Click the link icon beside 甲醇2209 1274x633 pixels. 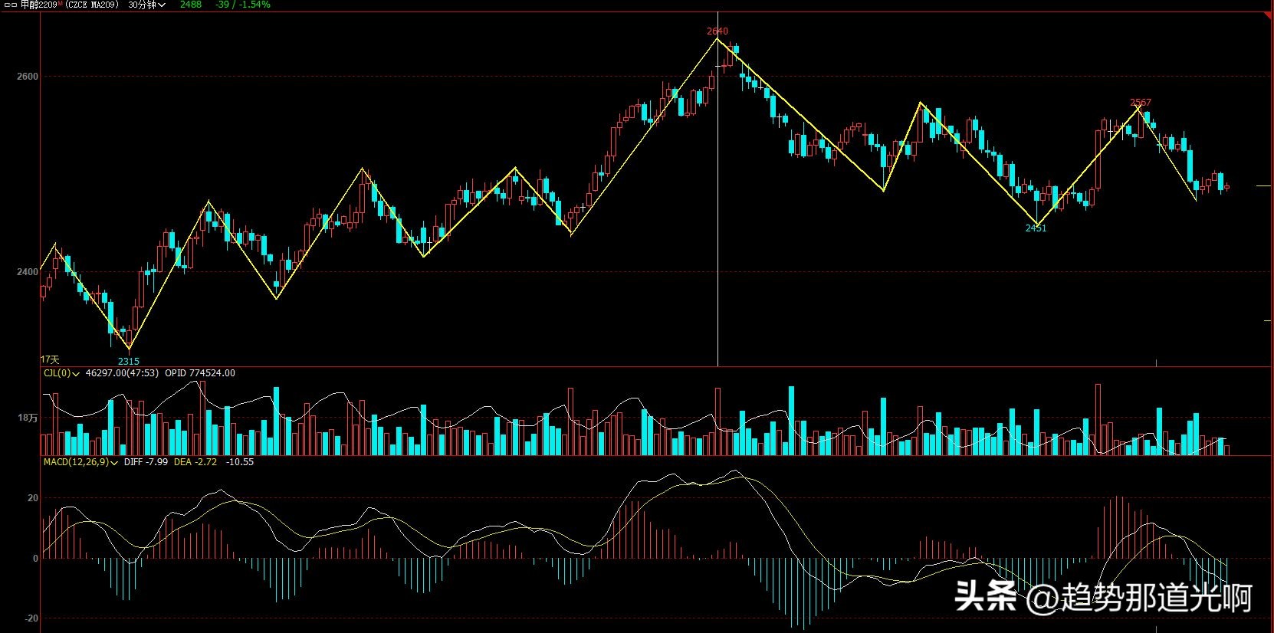(x=11, y=5)
